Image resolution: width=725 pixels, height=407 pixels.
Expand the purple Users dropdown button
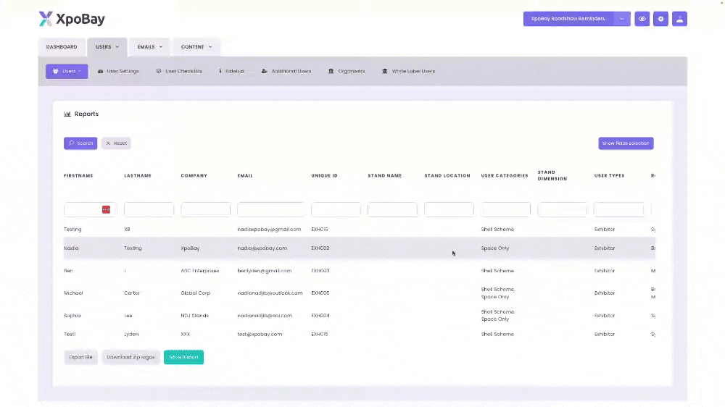[x=67, y=71]
